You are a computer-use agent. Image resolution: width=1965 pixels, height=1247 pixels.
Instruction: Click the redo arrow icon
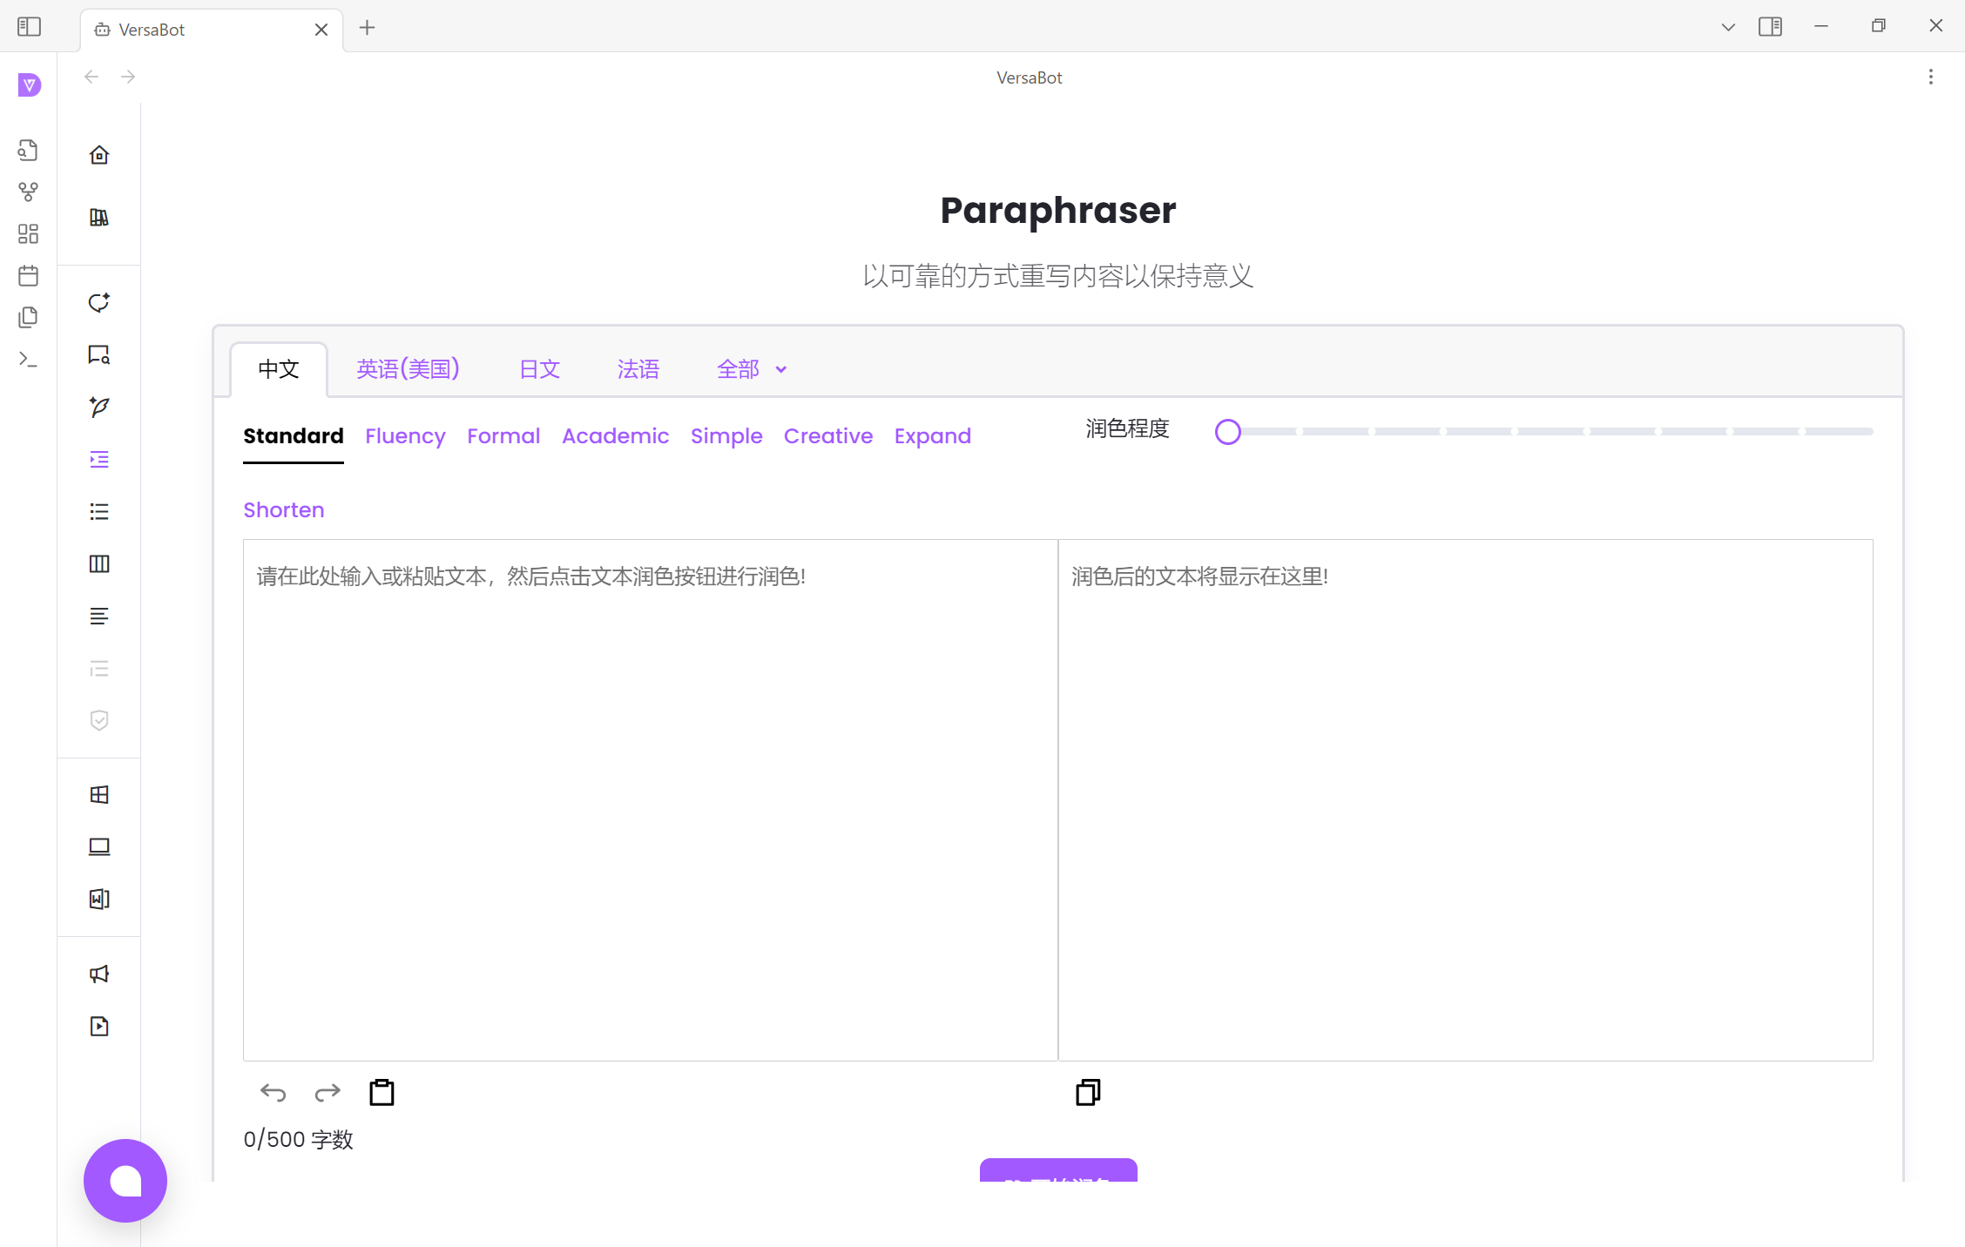(x=327, y=1092)
